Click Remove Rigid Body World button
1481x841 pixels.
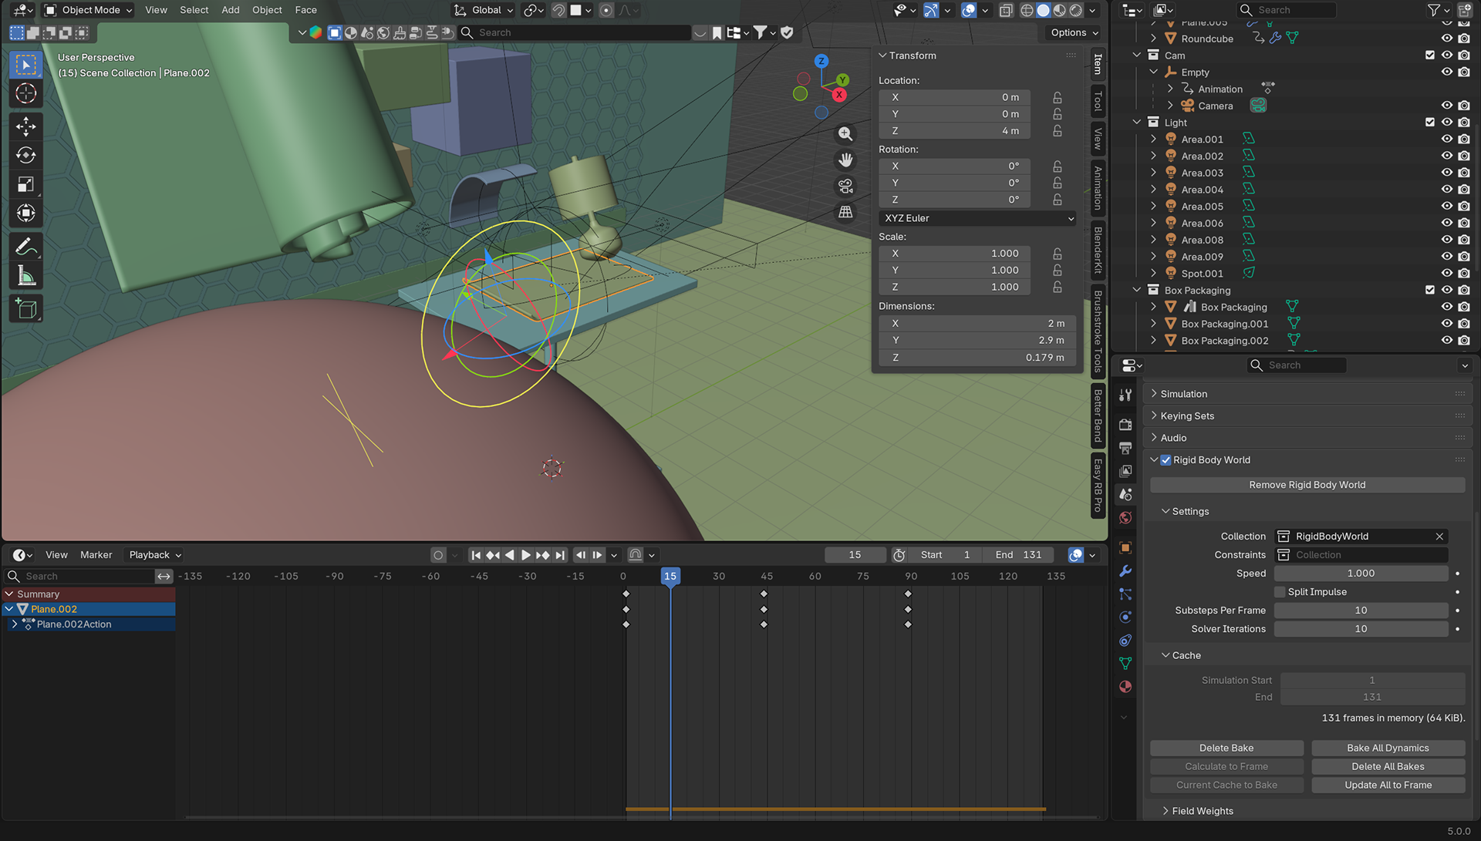(x=1307, y=485)
